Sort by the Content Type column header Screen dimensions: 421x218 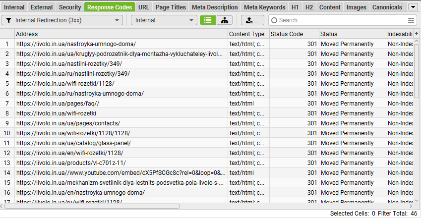click(248, 34)
